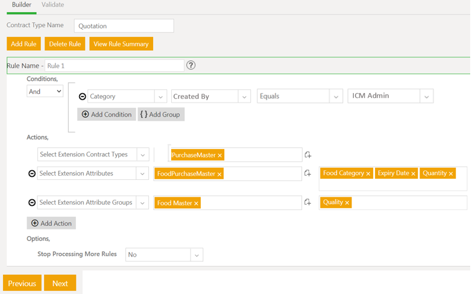Remove the Food Category tag
The height and width of the screenshot is (294, 472).
(368, 174)
